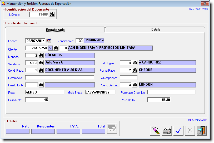Image resolution: width=214 pixels, height=143 pixels.
Task: Click the Neto total box
Action: coord(18,131)
